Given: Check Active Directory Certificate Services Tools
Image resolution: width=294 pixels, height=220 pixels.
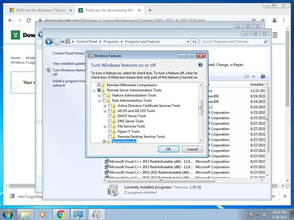Looking at the screenshot, I should coord(110,106).
